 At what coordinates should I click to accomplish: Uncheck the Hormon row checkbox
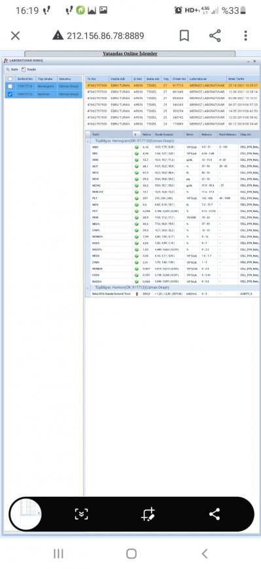[x=10, y=95]
